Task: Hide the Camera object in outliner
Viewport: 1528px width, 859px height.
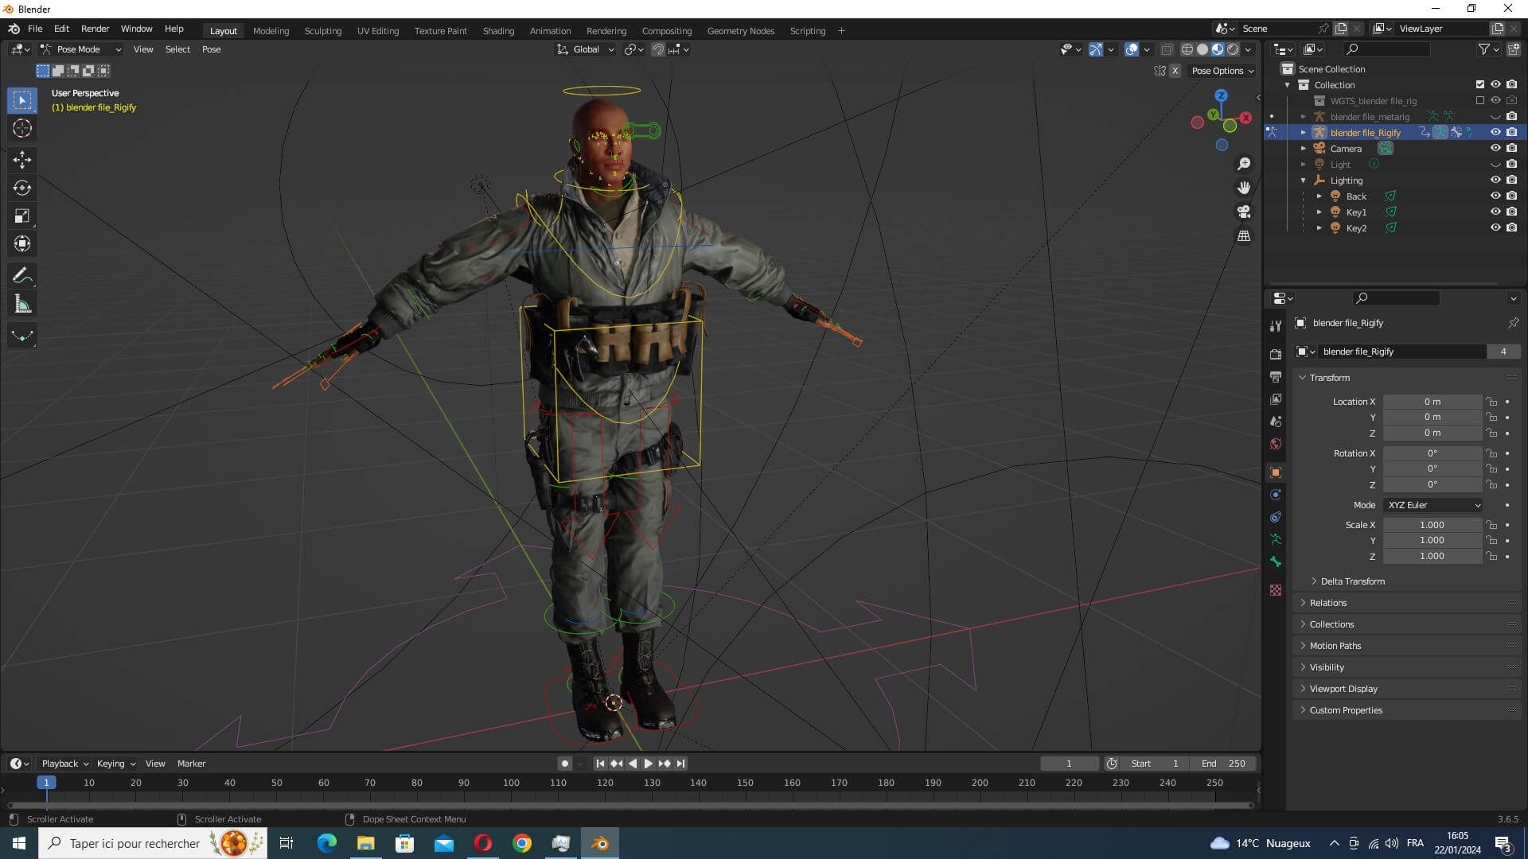Action: (1495, 149)
